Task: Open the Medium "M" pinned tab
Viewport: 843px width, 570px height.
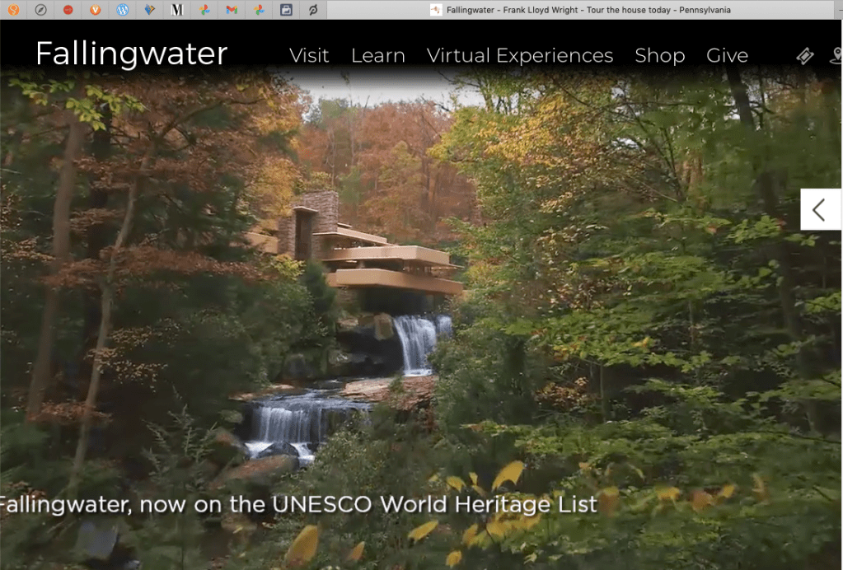Action: click(177, 10)
